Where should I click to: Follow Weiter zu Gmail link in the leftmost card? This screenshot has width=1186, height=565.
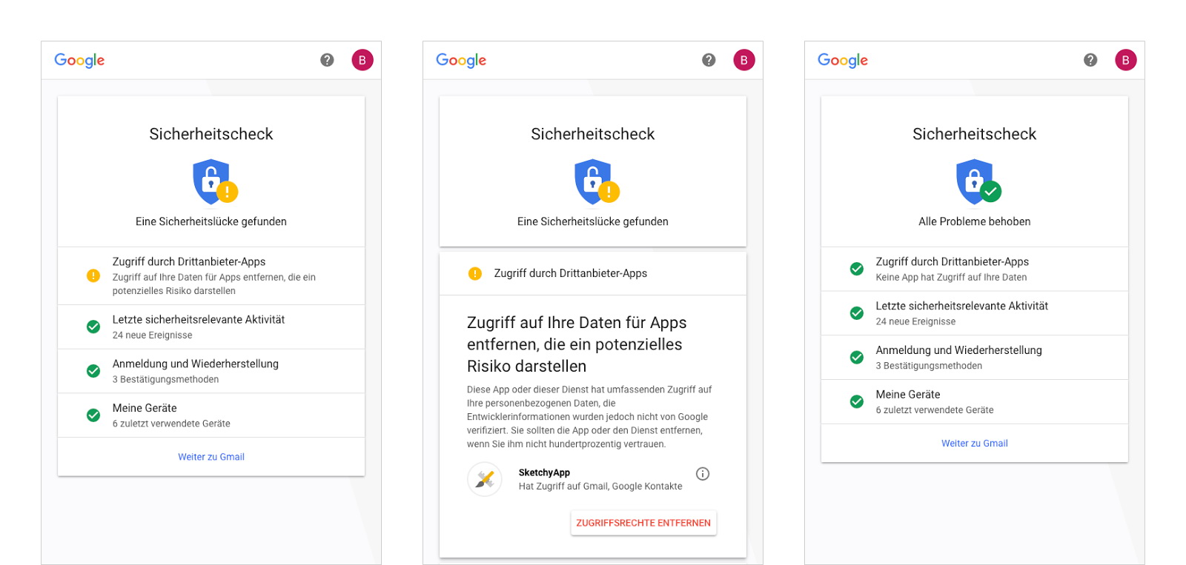(x=211, y=457)
